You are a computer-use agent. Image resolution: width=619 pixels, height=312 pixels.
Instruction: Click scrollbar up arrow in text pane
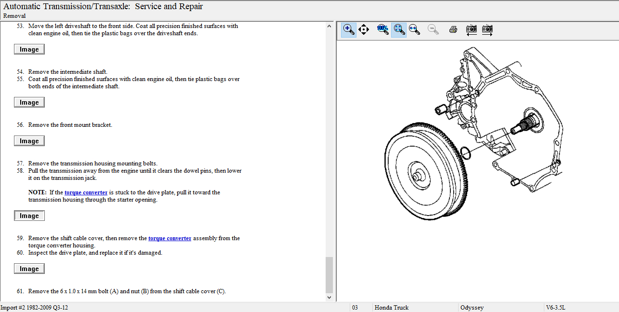tap(329, 26)
